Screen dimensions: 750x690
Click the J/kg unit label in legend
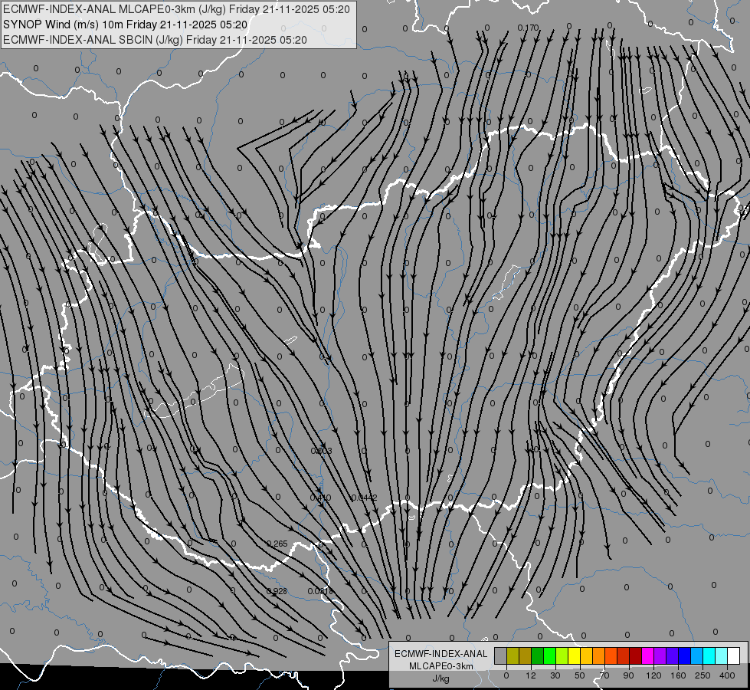[x=441, y=678]
